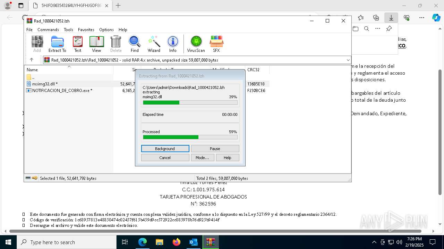Viewport: 444px width, 249px height.
Task: Pause the extraction
Action: [215, 149]
